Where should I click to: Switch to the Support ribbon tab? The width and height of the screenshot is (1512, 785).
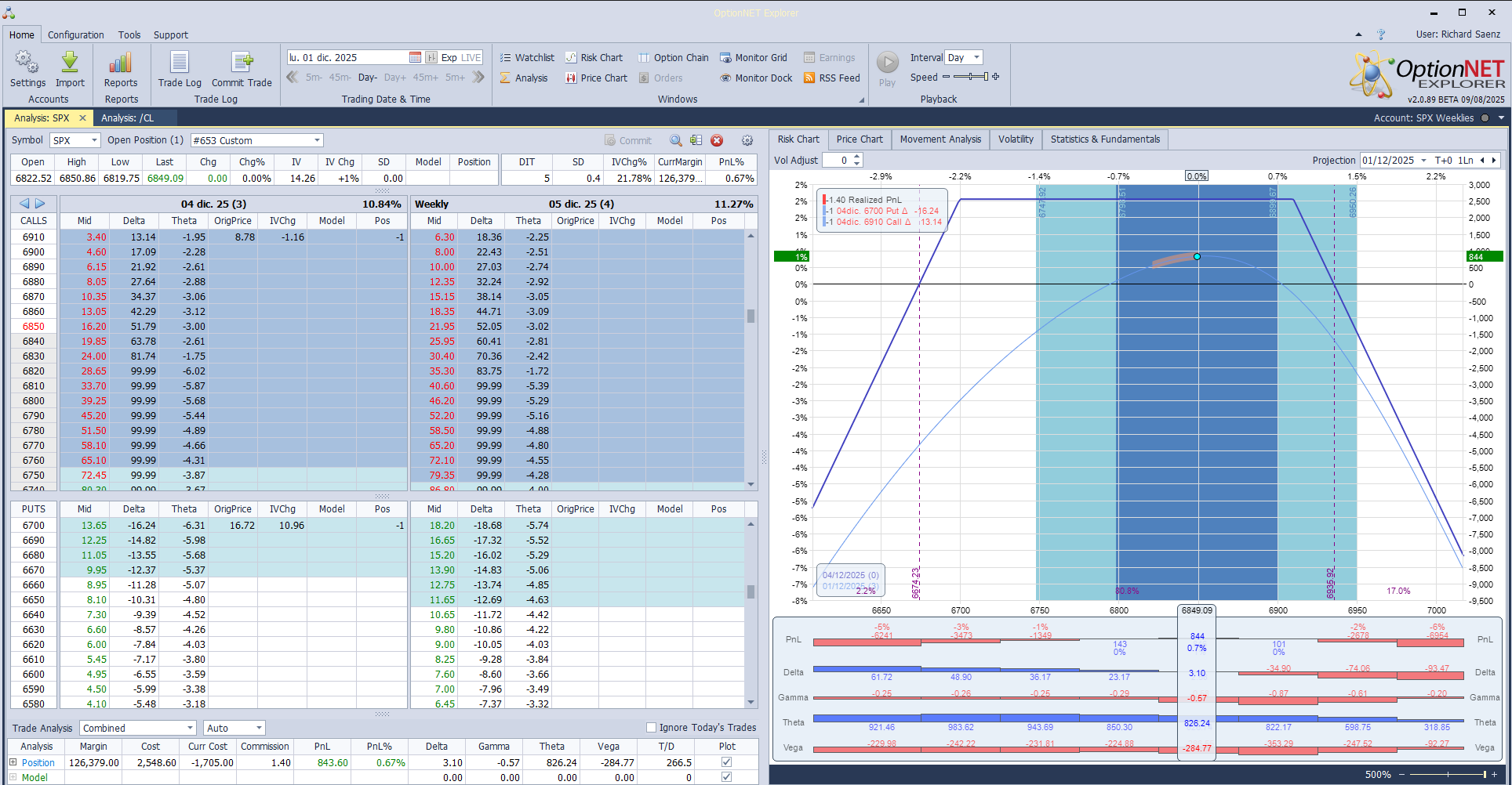point(171,34)
